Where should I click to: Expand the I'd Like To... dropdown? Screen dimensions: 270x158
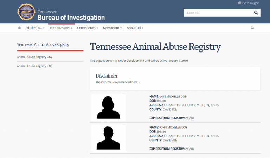[x=35, y=28]
